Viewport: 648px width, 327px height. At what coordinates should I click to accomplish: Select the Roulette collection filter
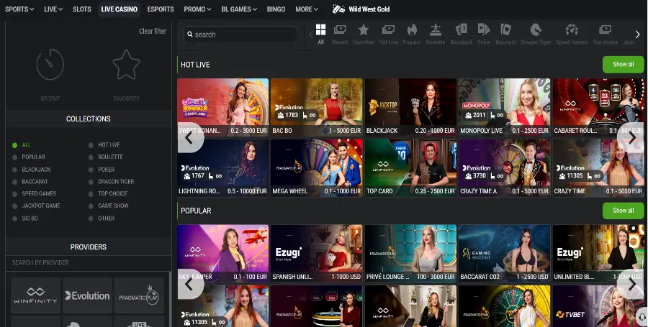coord(106,157)
